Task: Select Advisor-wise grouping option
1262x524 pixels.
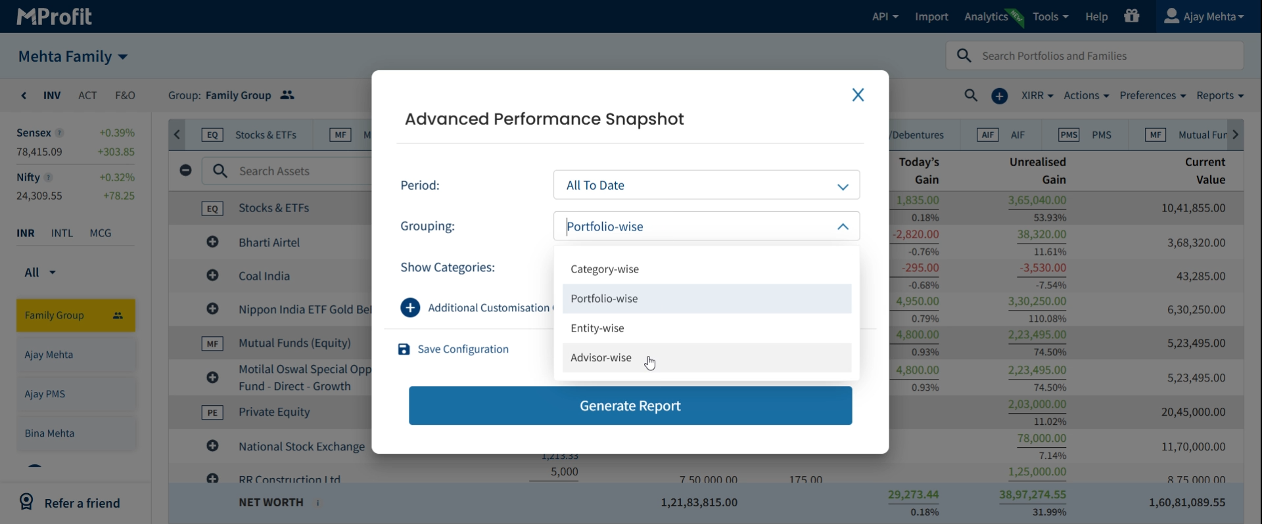Action: pos(707,358)
